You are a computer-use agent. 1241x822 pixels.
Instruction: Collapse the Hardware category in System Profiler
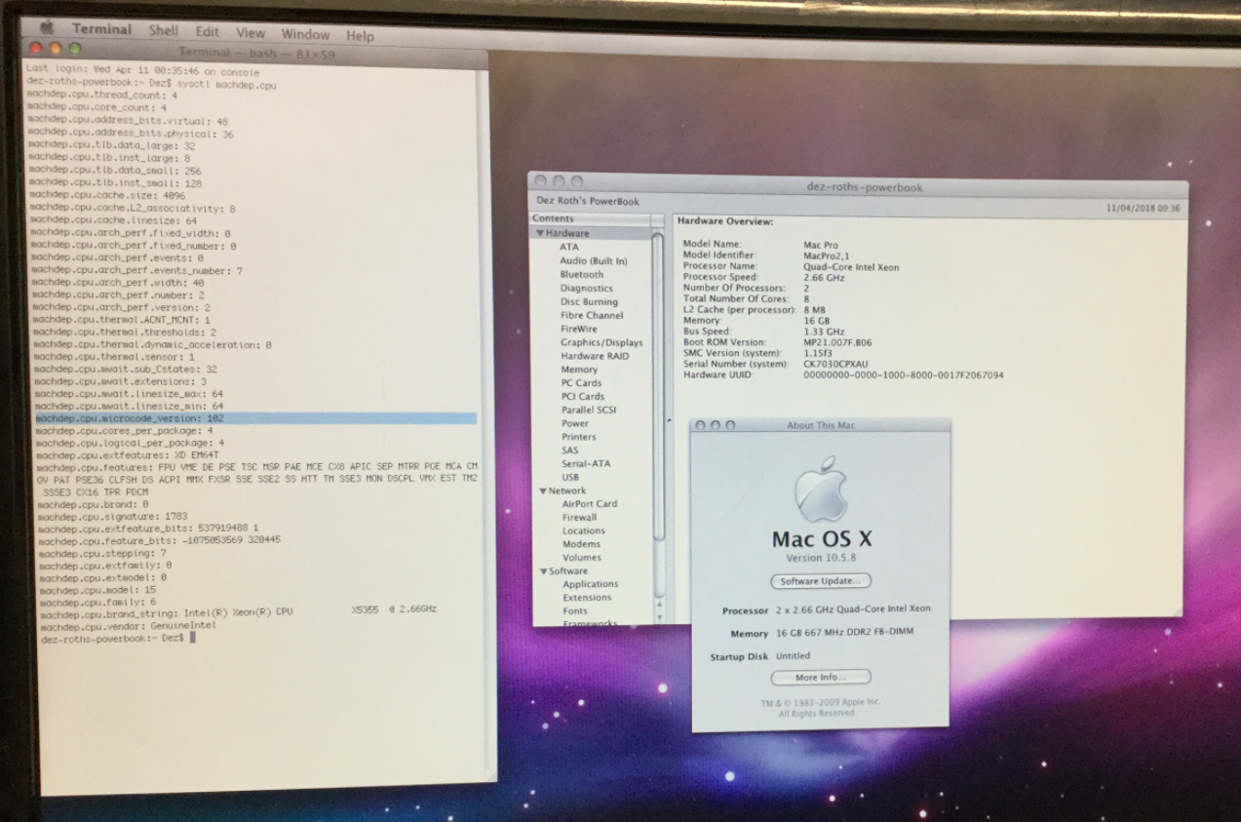(540, 234)
